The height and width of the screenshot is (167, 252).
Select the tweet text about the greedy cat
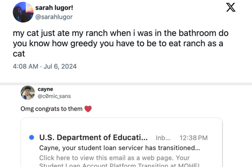tap(120, 43)
